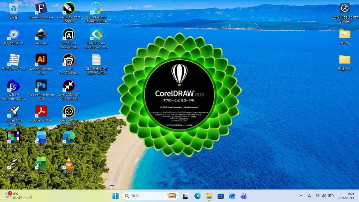Click the VLC media player icon
Viewport: 359px width, 202px height.
pyautogui.click(x=69, y=163)
